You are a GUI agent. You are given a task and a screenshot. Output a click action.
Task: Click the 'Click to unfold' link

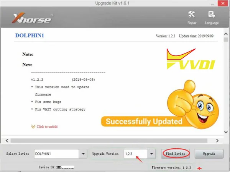(47, 127)
